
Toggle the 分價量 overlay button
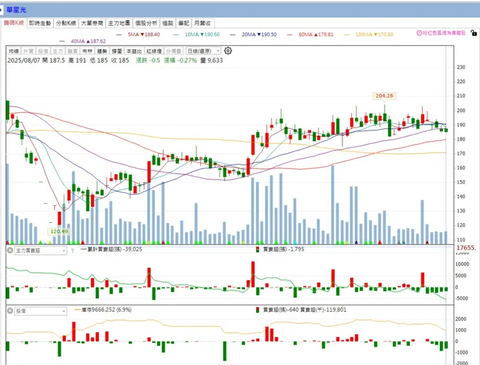tap(174, 51)
